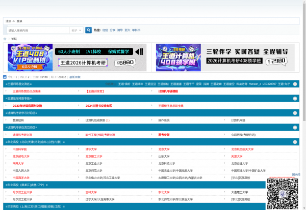Collapse the 王道论坛特别专栏 section
Screen dimensions: 306x210
(x=295, y=98)
